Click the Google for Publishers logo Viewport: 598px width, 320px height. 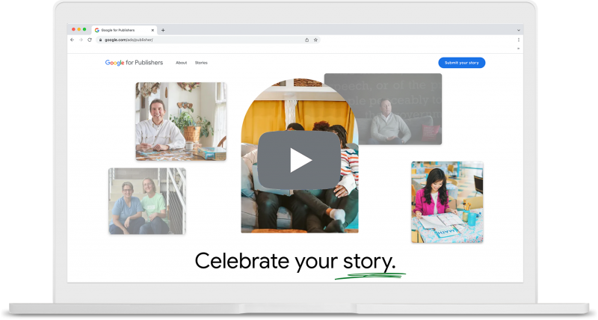[134, 63]
